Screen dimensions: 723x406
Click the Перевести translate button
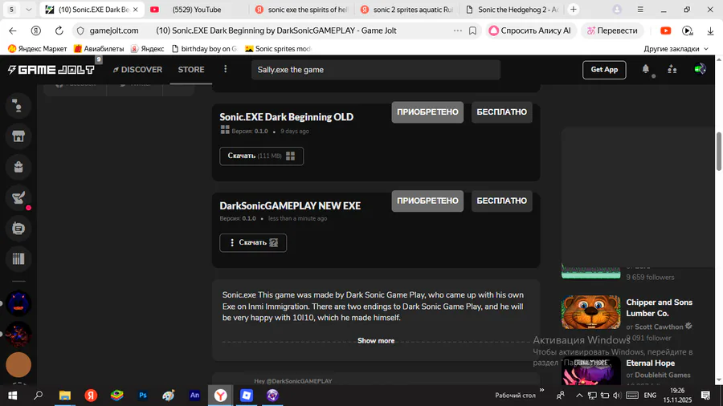tap(612, 30)
